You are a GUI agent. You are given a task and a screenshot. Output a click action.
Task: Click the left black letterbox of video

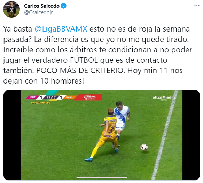(12, 135)
